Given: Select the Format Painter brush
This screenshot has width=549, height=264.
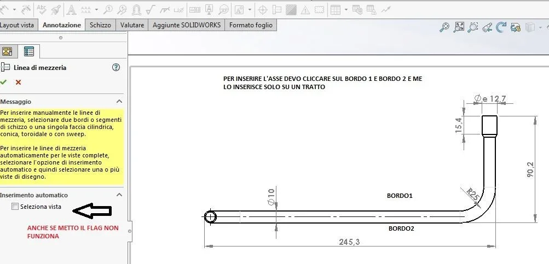Looking at the screenshot, I should [x=56, y=10].
